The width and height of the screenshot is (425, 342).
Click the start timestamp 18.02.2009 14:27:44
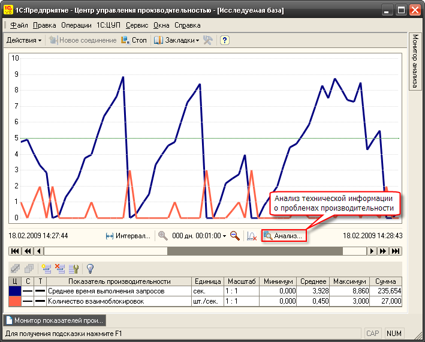(38, 236)
